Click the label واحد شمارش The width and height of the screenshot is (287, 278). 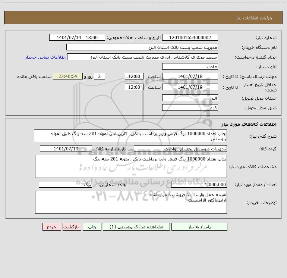(112, 185)
